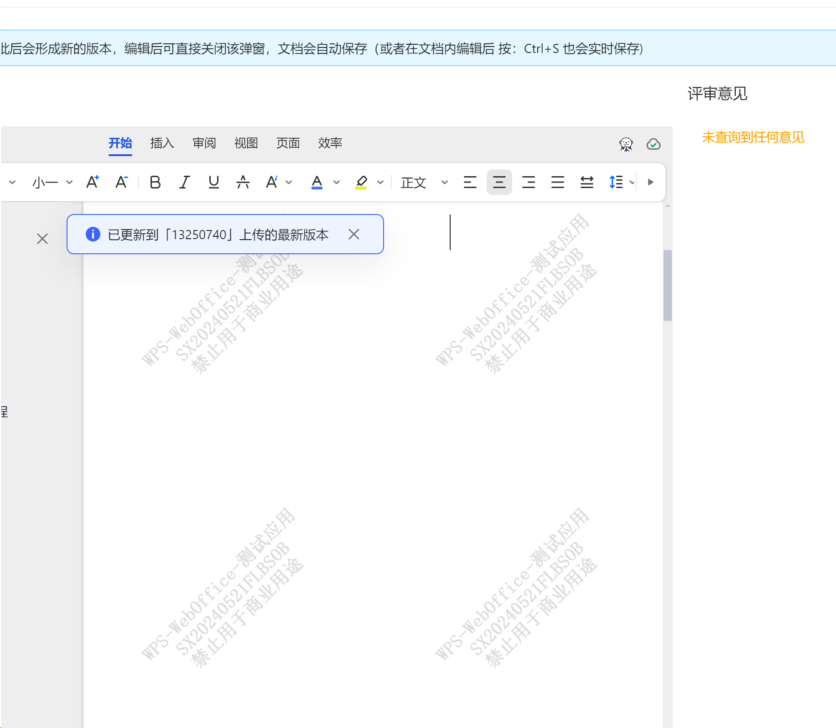
Task: Open highlight color dropdown arrow
Action: click(380, 182)
